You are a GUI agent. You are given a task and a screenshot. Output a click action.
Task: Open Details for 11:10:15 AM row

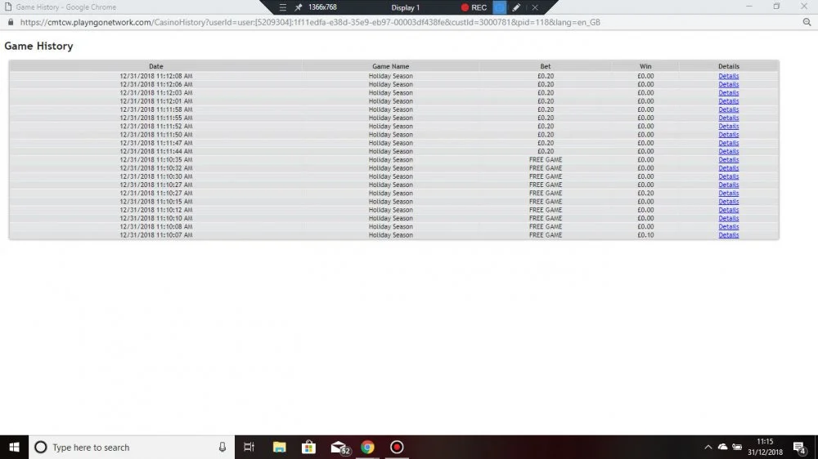(728, 202)
